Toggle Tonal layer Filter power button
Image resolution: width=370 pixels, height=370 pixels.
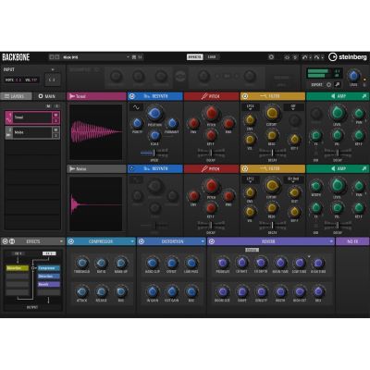[x=245, y=96]
